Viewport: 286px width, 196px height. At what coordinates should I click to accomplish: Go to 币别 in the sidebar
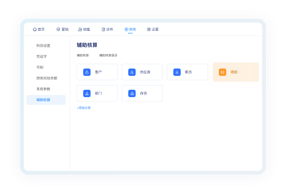pos(40,67)
